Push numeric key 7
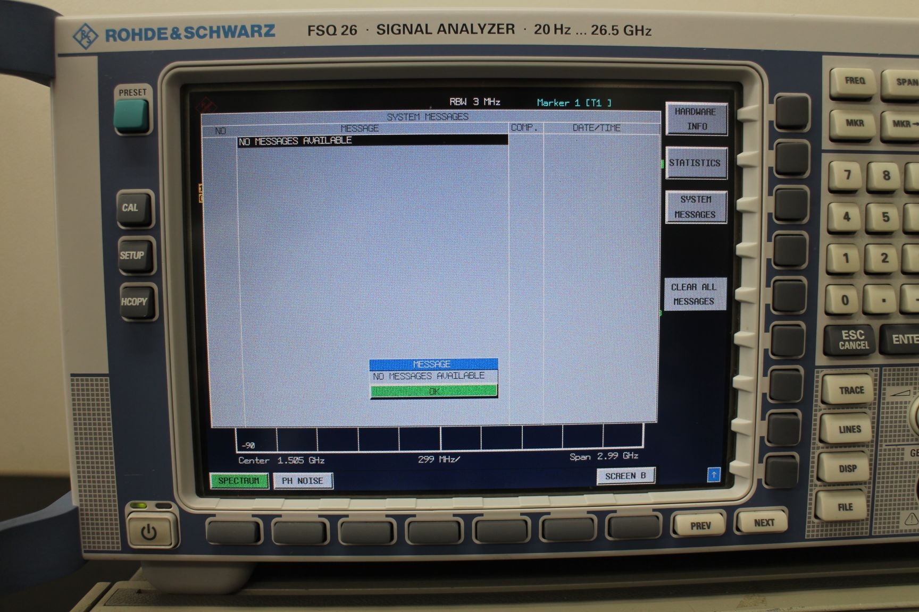The height and width of the screenshot is (612, 919). tap(847, 176)
